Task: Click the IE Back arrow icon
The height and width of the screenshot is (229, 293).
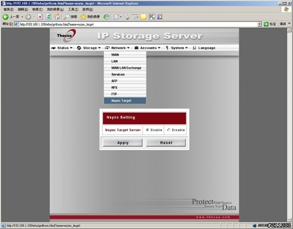Action: coord(5,17)
